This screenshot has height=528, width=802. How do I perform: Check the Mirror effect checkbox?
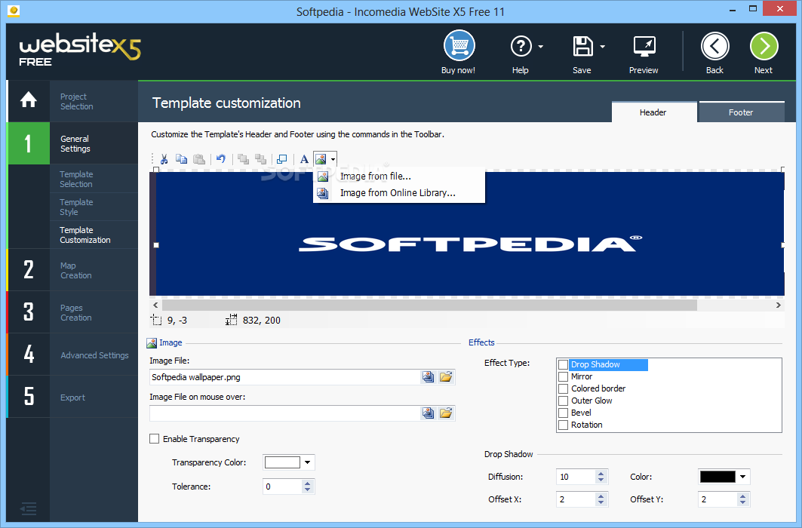(563, 376)
